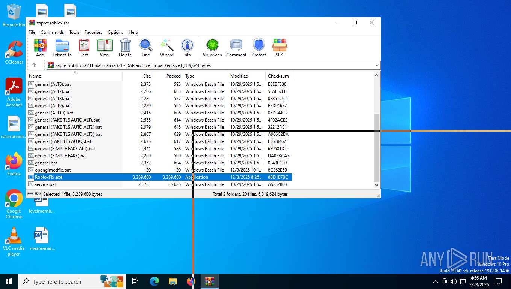Screen dimensions: 511x289
Task: Select general (ALT8).bat row
Action: 159,98
